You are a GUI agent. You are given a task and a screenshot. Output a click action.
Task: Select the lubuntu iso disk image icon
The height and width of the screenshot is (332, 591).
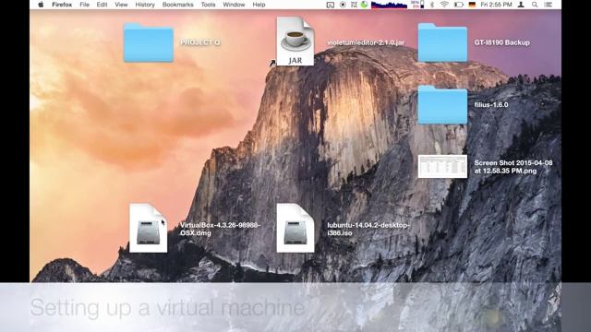pyautogui.click(x=295, y=228)
